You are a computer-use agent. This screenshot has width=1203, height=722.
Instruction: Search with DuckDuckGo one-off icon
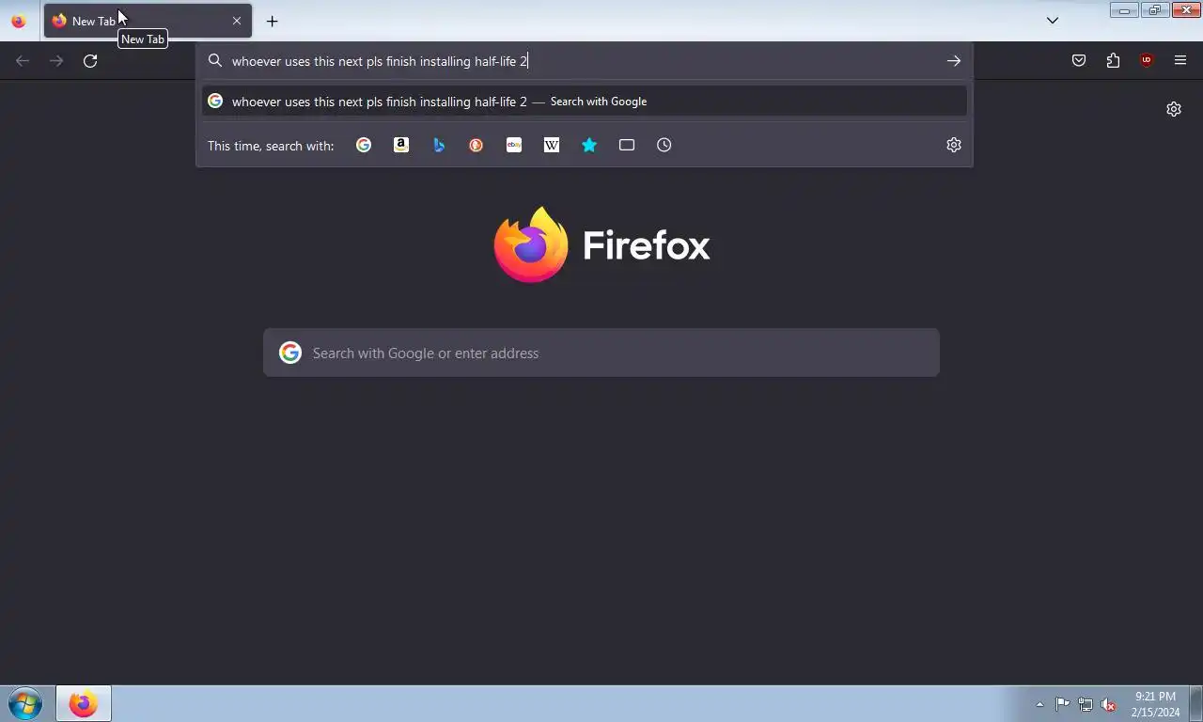pos(477,145)
